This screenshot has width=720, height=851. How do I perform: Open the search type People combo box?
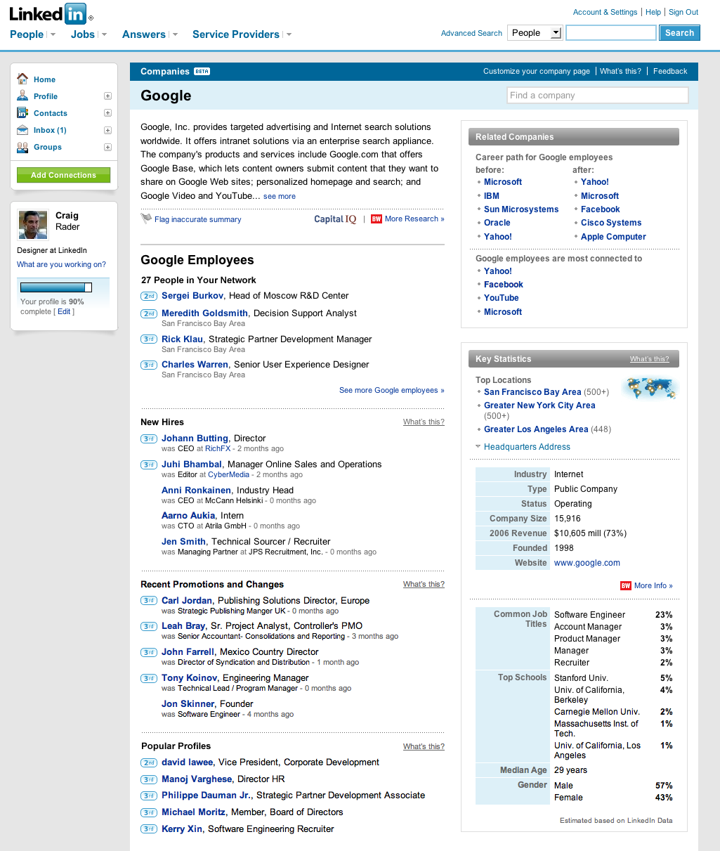click(x=535, y=32)
